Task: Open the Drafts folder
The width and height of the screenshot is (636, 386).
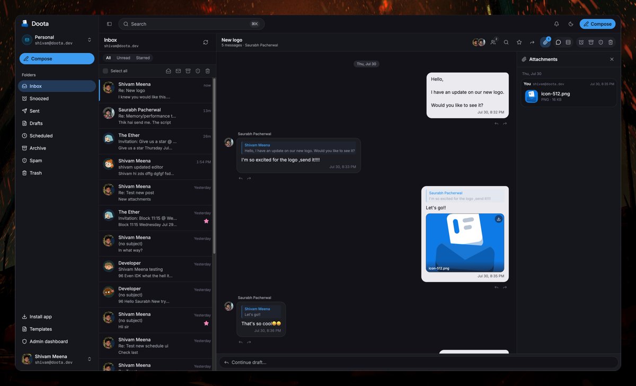Action: [x=57, y=124]
